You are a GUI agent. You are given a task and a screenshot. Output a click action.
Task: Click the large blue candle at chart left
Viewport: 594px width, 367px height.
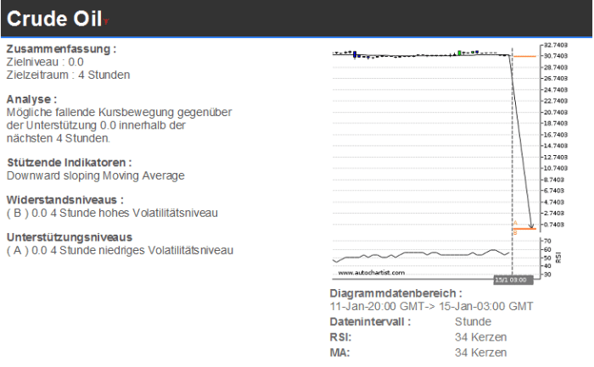[x=353, y=53]
